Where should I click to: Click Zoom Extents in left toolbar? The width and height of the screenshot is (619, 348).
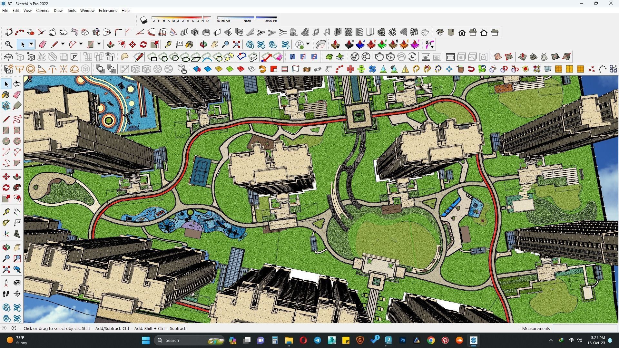[x=6, y=269]
